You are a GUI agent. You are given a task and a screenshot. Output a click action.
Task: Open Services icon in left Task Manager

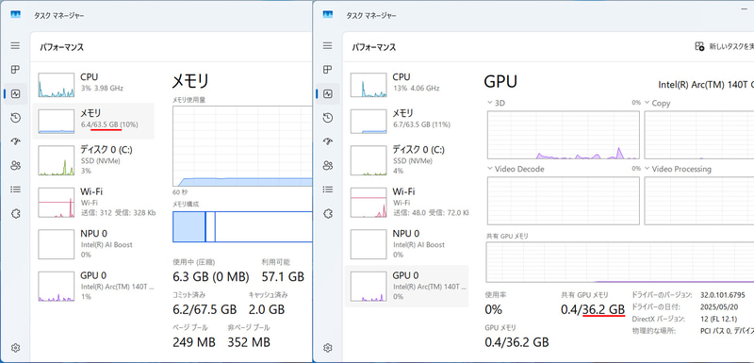[x=15, y=213]
